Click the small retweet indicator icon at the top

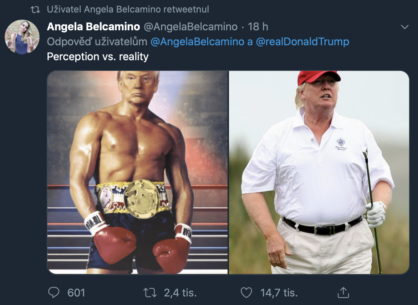(x=35, y=10)
